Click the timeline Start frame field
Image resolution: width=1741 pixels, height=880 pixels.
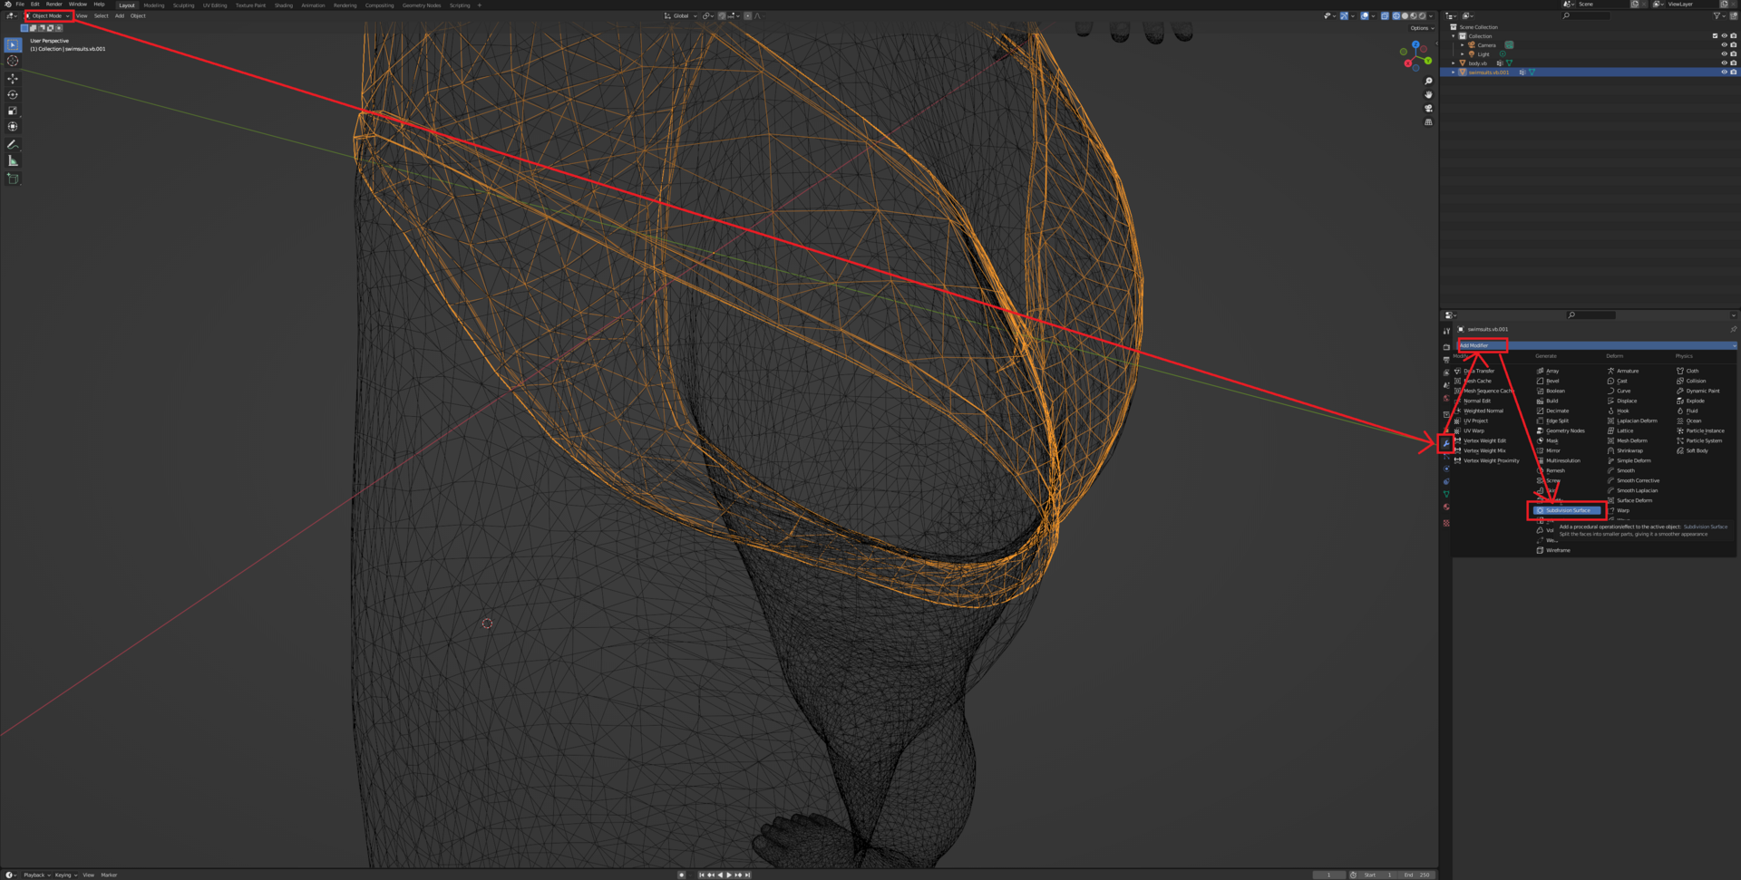(x=1378, y=875)
